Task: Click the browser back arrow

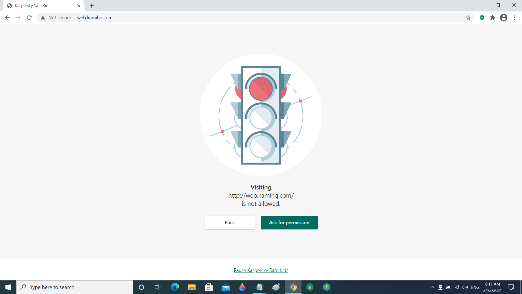Action: [7, 18]
